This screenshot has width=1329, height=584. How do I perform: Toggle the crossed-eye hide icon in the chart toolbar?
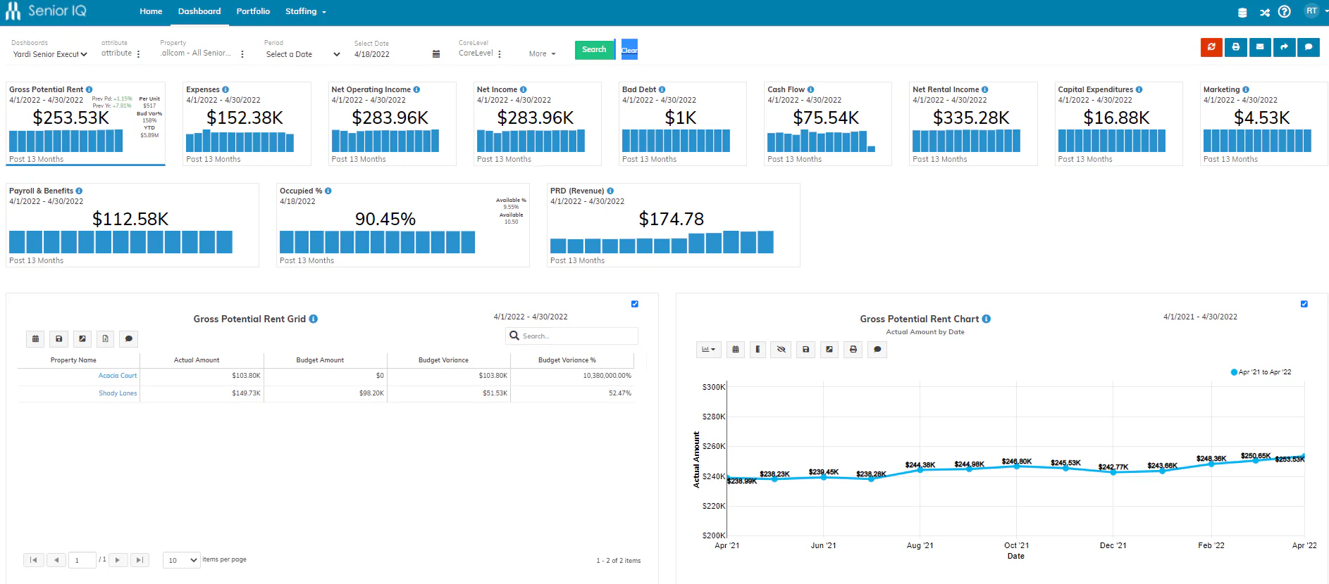781,350
